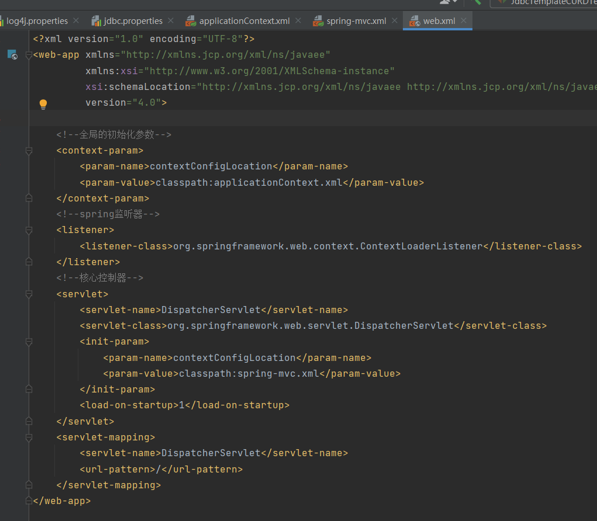Click the url-pattern slash value
597x521 pixels.
(x=158, y=469)
